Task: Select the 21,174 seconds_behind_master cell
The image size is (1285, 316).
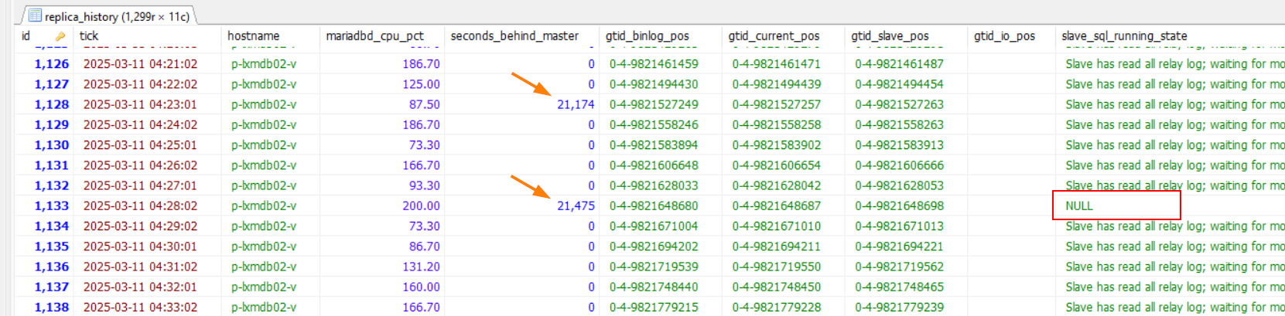Action: click(x=576, y=104)
